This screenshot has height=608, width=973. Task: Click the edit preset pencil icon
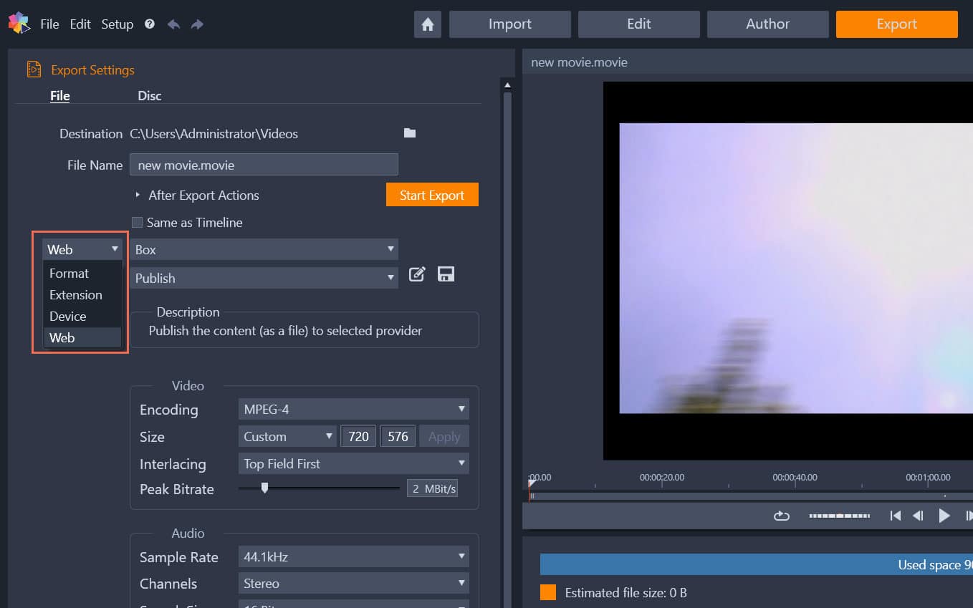coord(417,274)
